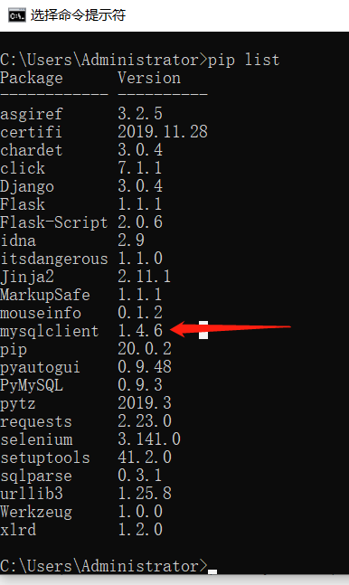Image resolution: width=349 pixels, height=585 pixels.
Task: Select the 'xlrd' package name
Action: pos(18,530)
